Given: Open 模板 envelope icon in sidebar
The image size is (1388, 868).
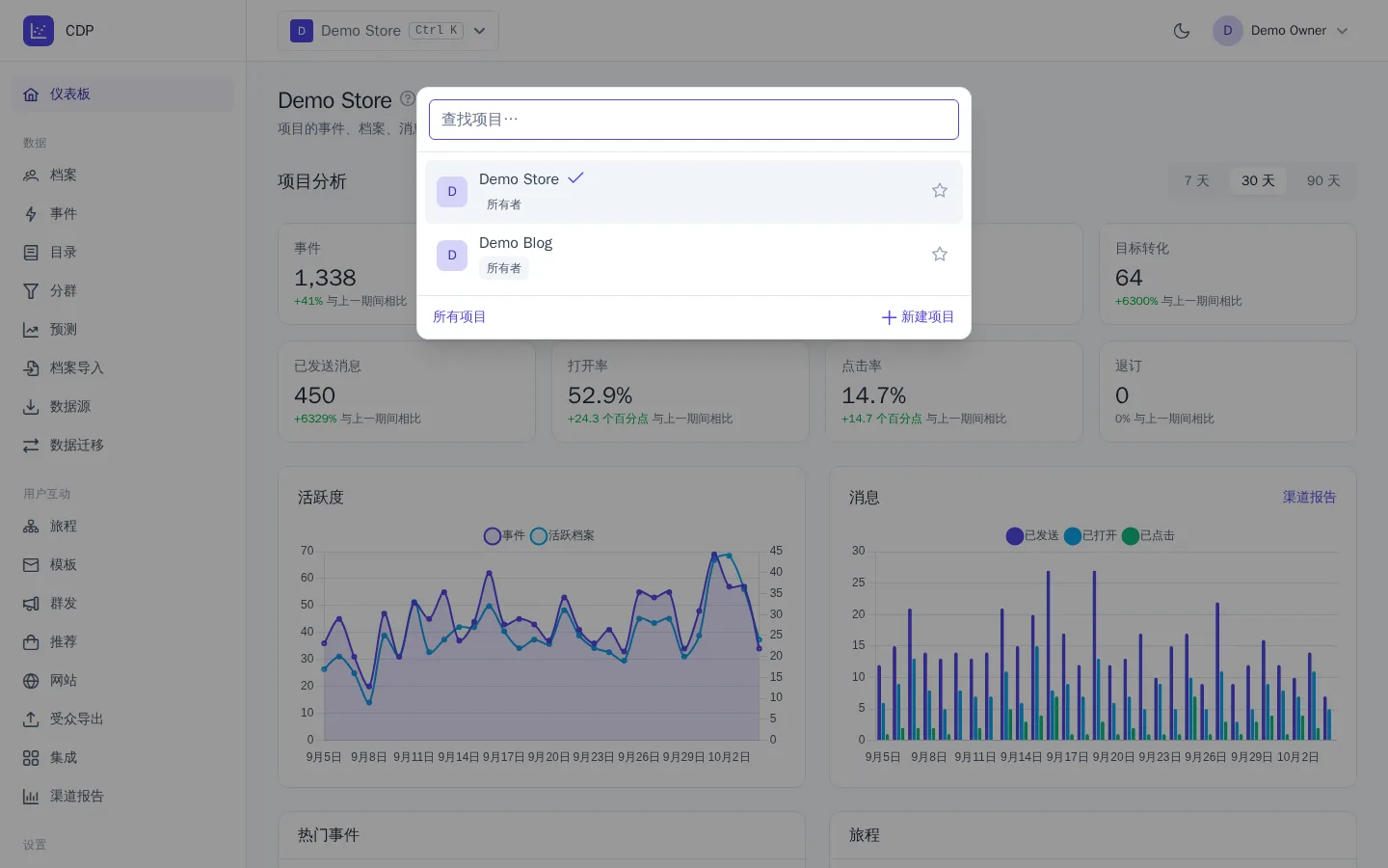Looking at the screenshot, I should [31, 565].
